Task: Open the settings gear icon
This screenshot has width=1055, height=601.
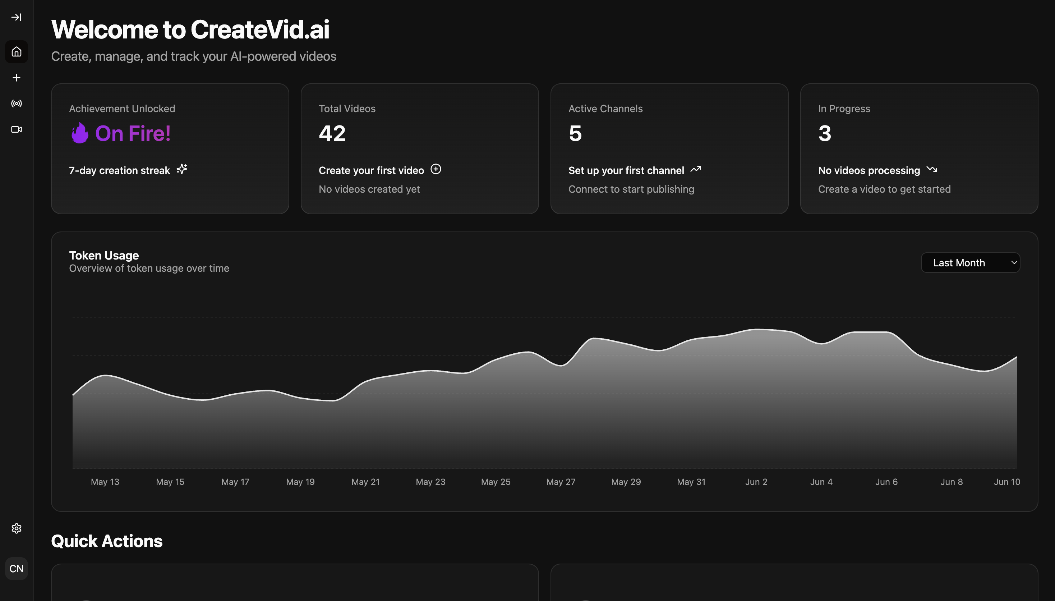Action: pos(17,528)
